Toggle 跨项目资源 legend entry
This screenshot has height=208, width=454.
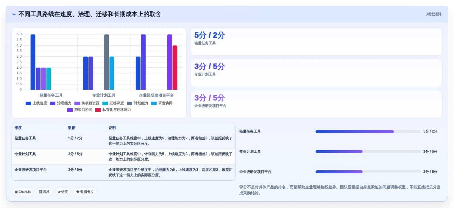point(87,103)
